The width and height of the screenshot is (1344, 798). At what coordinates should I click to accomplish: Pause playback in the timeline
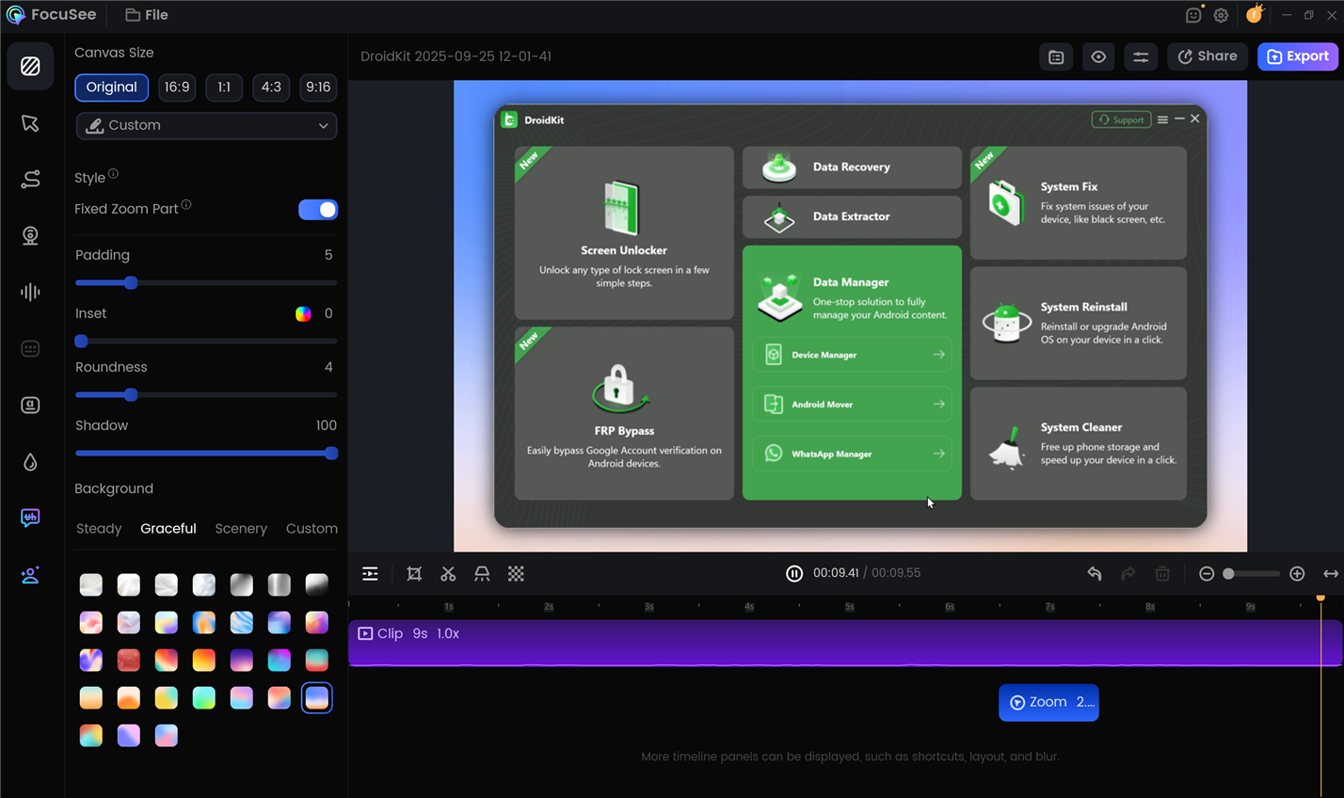click(x=795, y=573)
